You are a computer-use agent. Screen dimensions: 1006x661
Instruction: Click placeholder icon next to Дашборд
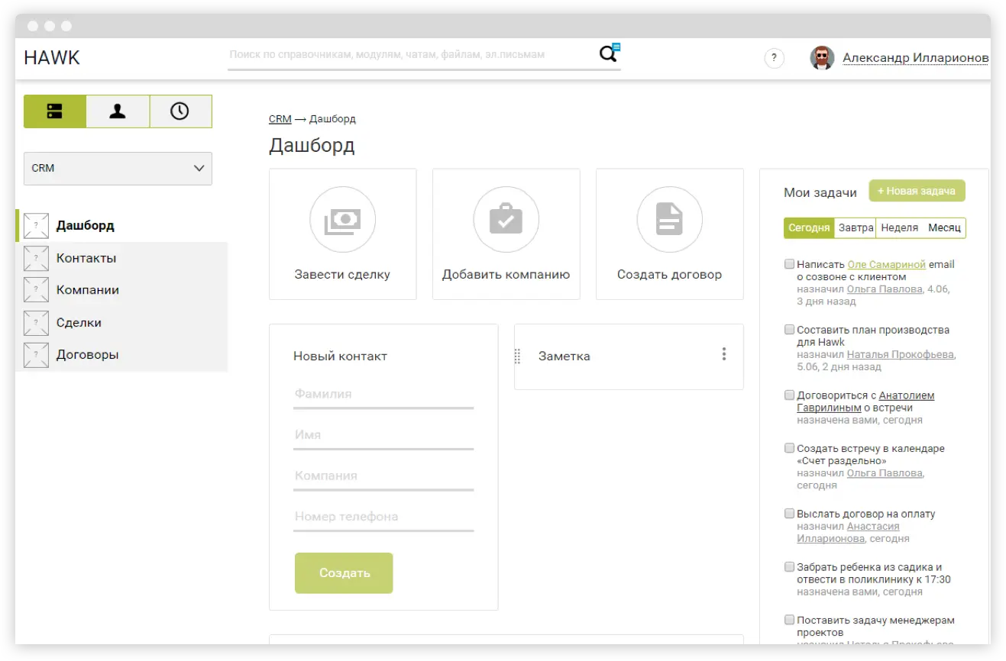click(x=36, y=226)
